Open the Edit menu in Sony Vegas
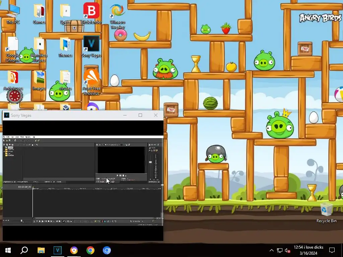 [x=8, y=137]
